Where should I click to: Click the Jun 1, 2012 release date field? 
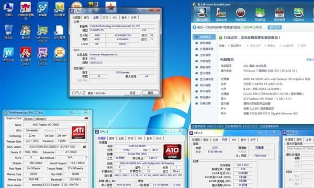[32, 141]
